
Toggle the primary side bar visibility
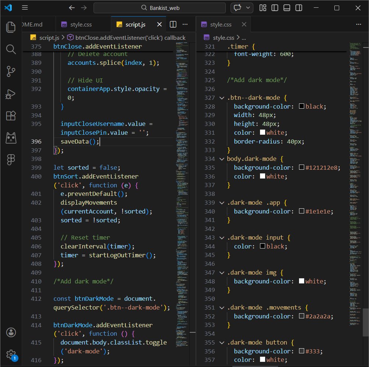(275, 7)
